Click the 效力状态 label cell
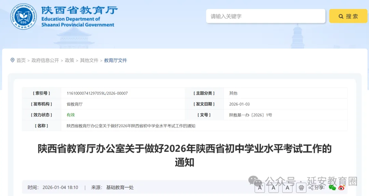The width and height of the screenshot is (369, 196). (41, 115)
